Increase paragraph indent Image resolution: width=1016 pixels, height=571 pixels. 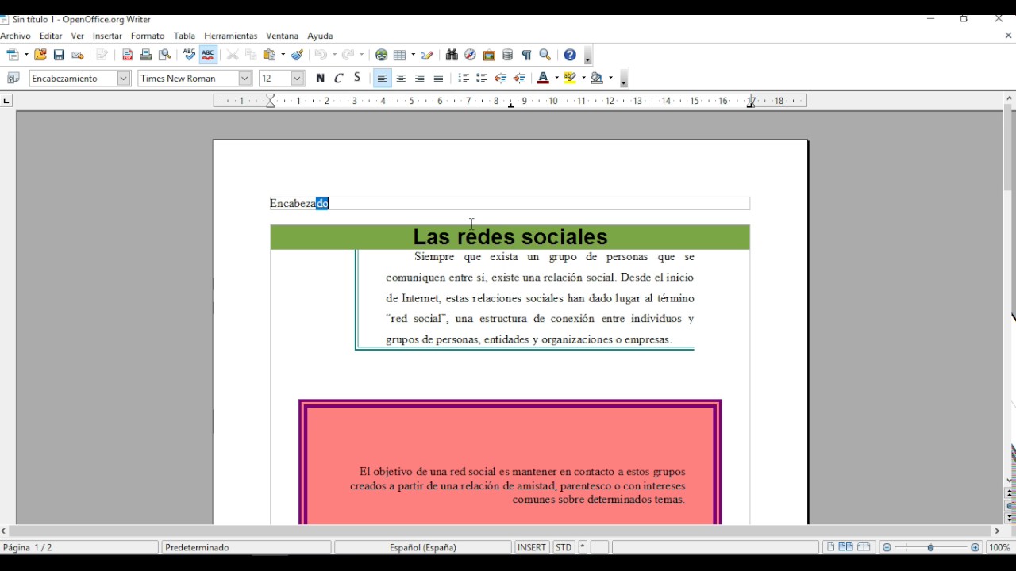(x=519, y=78)
